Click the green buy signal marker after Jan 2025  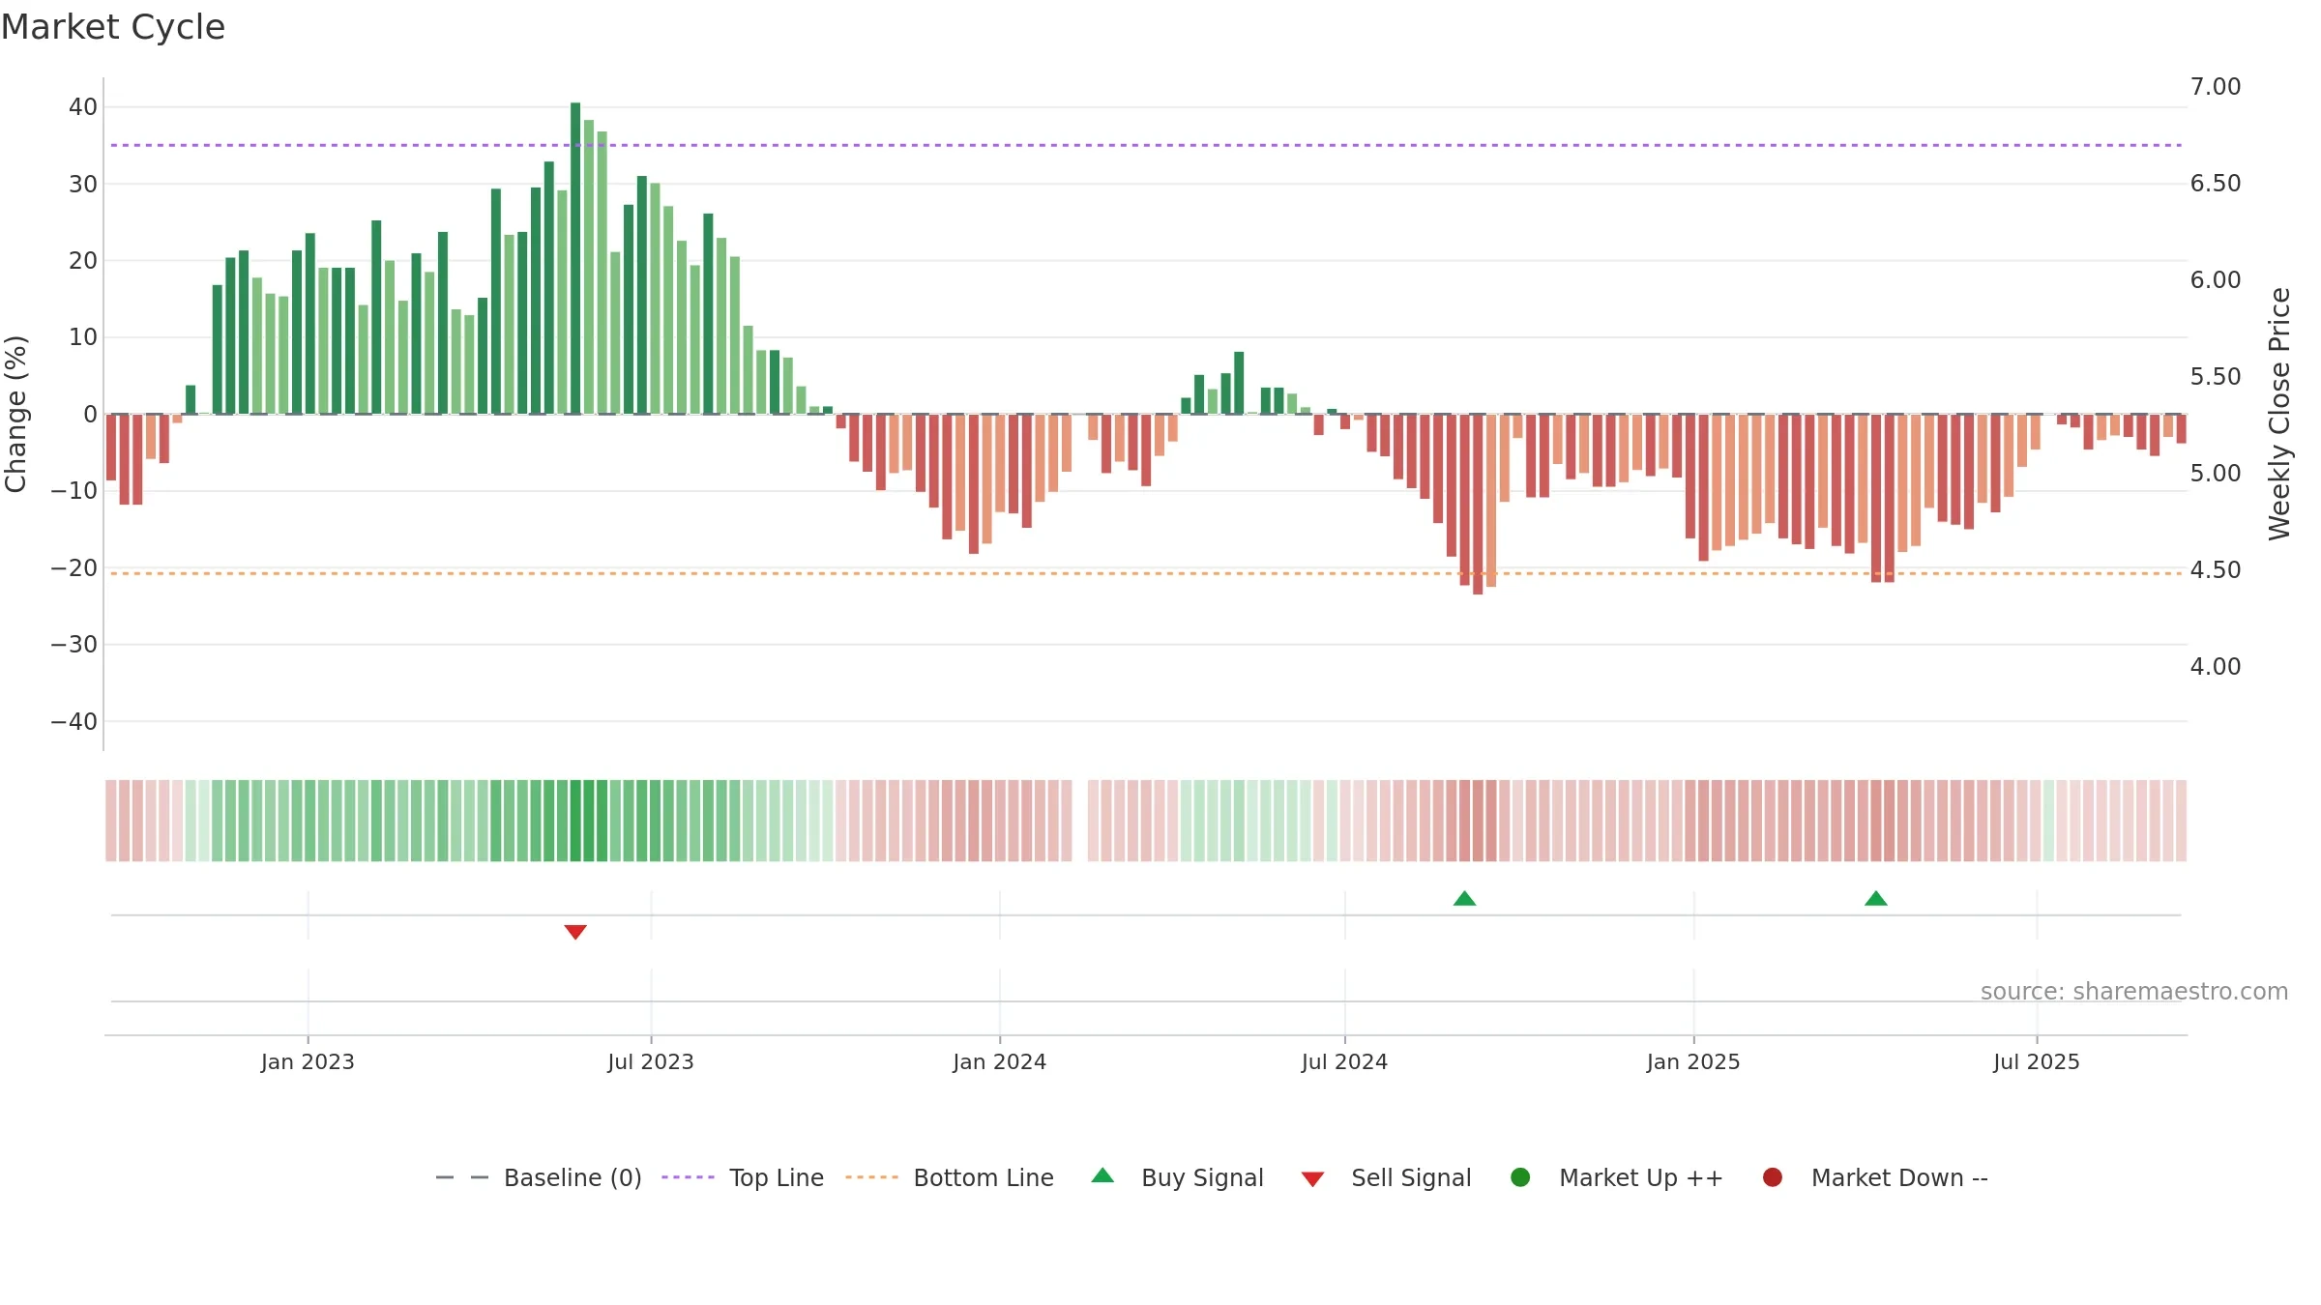(1876, 898)
